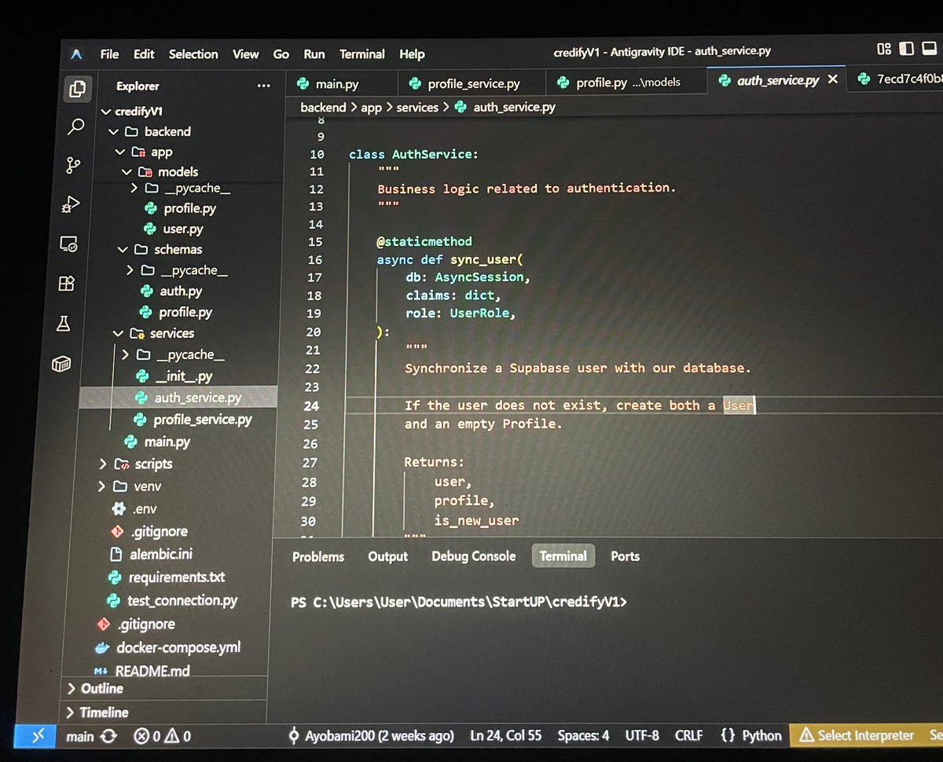Open the Terminal menu
Screen dimensions: 943x762
[x=362, y=54]
